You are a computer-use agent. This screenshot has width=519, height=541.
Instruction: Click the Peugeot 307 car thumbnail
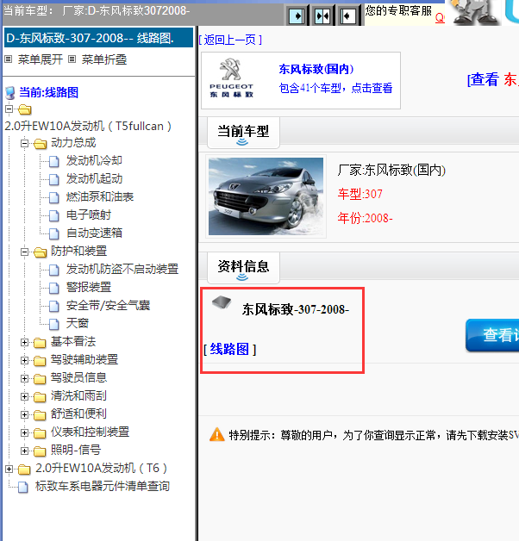pyautogui.click(x=266, y=196)
